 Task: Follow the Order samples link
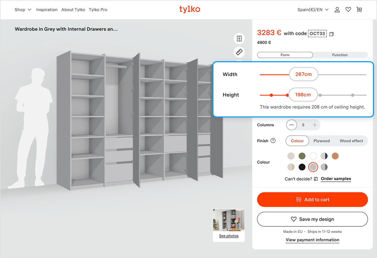(x=336, y=179)
